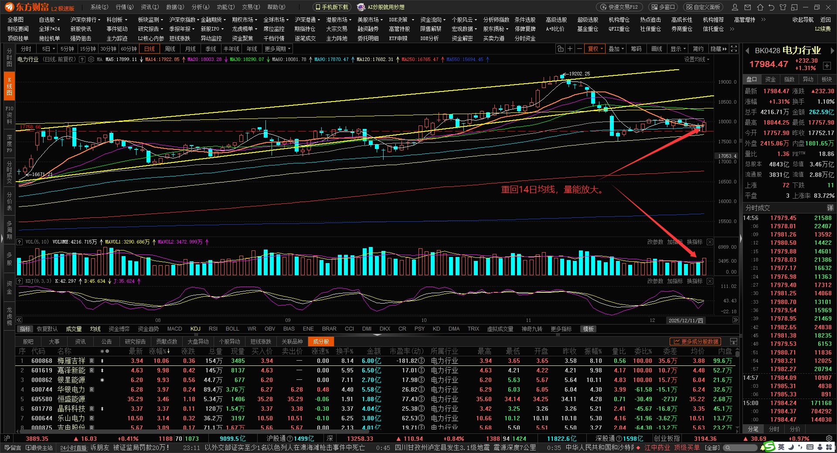Toggle 简约 simple display mode
The height and width of the screenshot is (453, 837).
tap(698, 49)
